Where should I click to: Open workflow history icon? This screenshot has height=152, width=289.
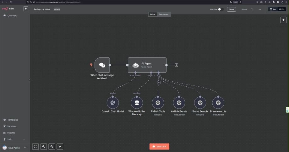252,9
